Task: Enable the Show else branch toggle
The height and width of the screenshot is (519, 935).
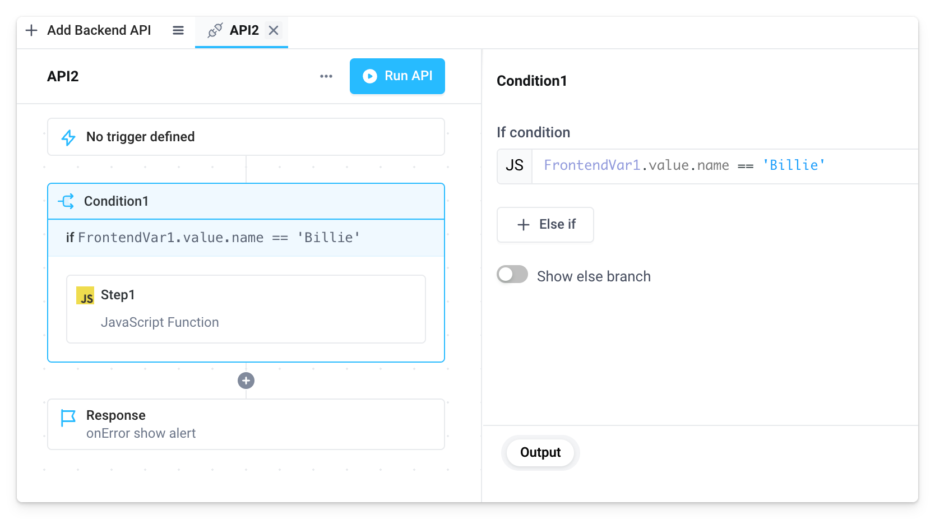Action: click(x=512, y=275)
